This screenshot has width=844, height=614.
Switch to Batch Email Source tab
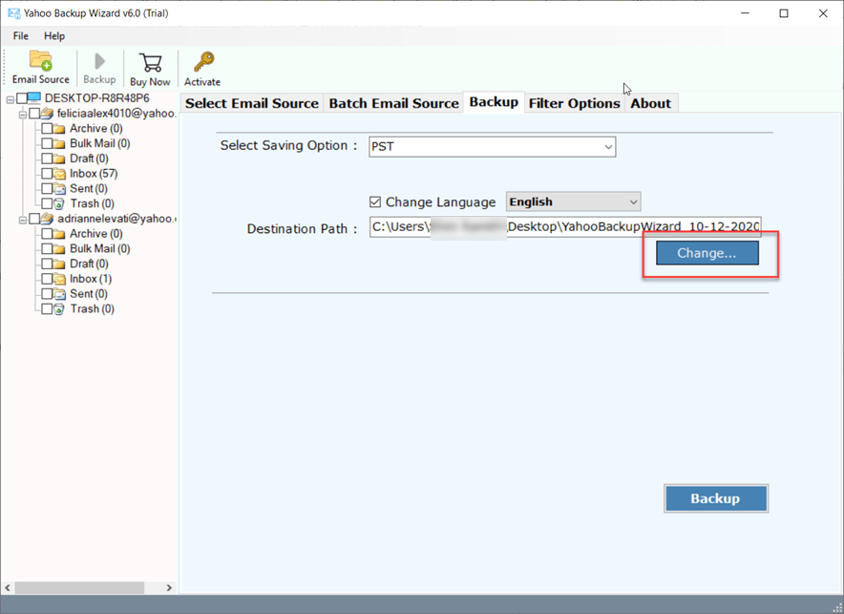[393, 103]
